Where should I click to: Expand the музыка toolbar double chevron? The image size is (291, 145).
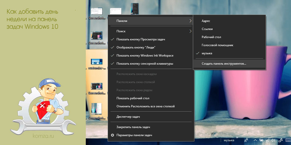point(237,137)
